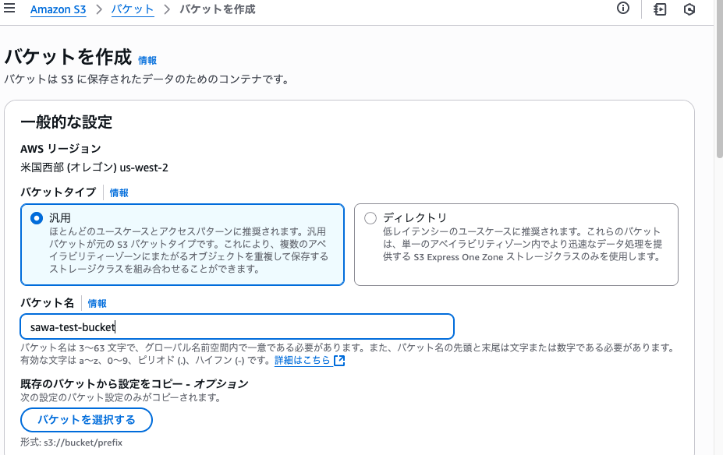Click 情報 link next to page title
This screenshot has height=455, width=723.
pyautogui.click(x=147, y=60)
